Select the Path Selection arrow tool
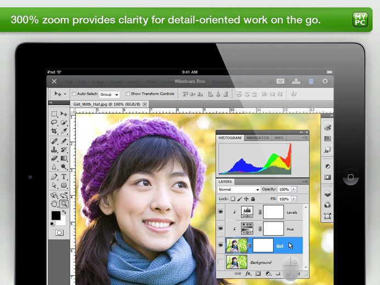The image size is (380, 285). point(54,185)
